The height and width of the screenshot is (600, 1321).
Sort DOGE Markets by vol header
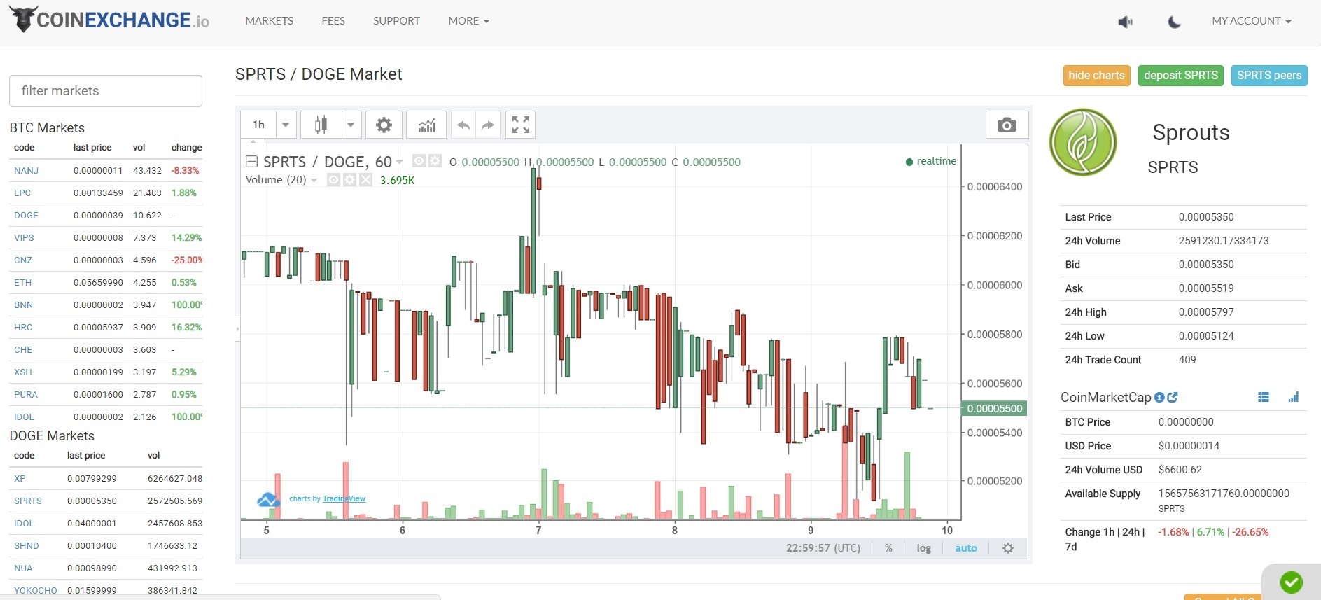pos(154,456)
